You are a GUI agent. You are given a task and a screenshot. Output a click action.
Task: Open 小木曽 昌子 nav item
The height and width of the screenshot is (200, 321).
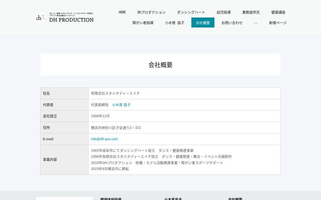[x=175, y=22]
